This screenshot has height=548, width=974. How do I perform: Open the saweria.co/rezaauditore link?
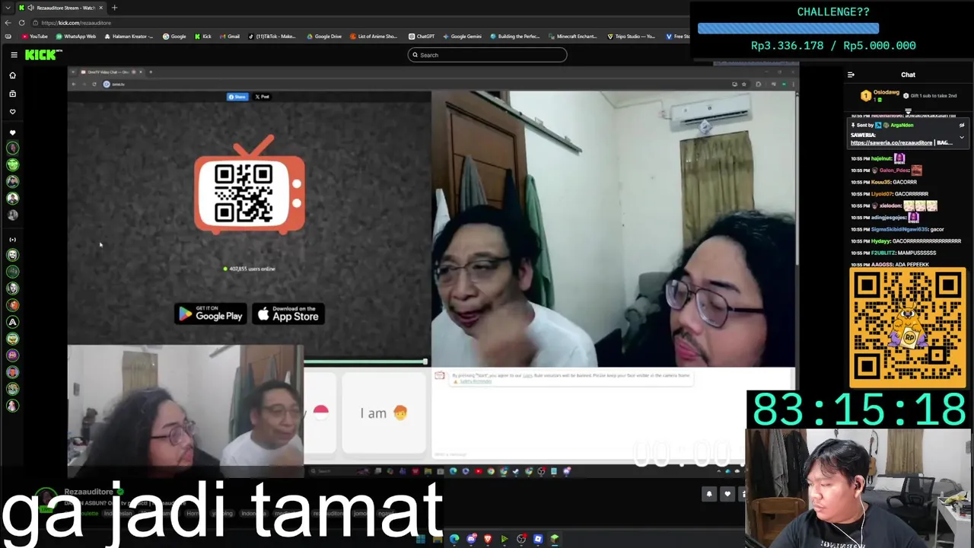click(x=891, y=142)
